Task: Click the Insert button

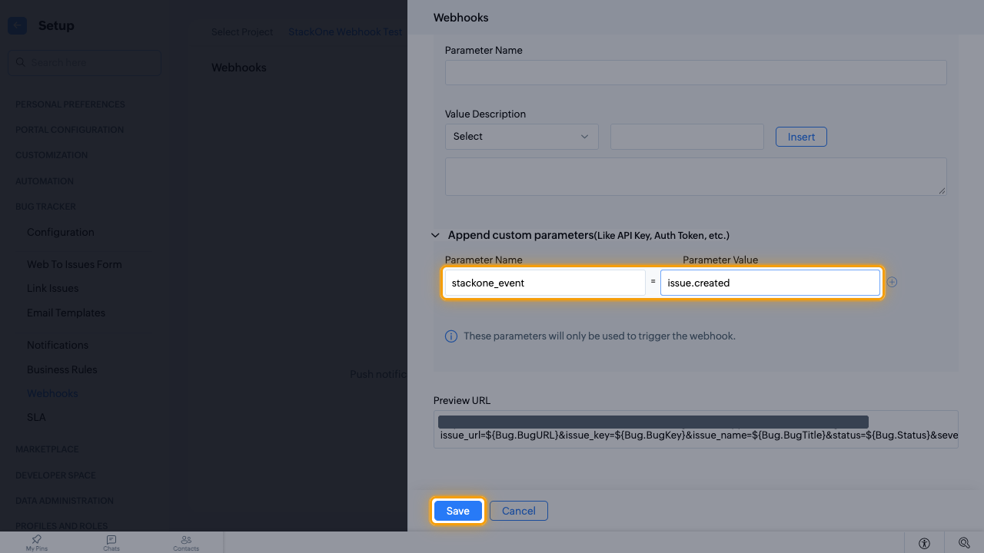Action: pyautogui.click(x=801, y=137)
